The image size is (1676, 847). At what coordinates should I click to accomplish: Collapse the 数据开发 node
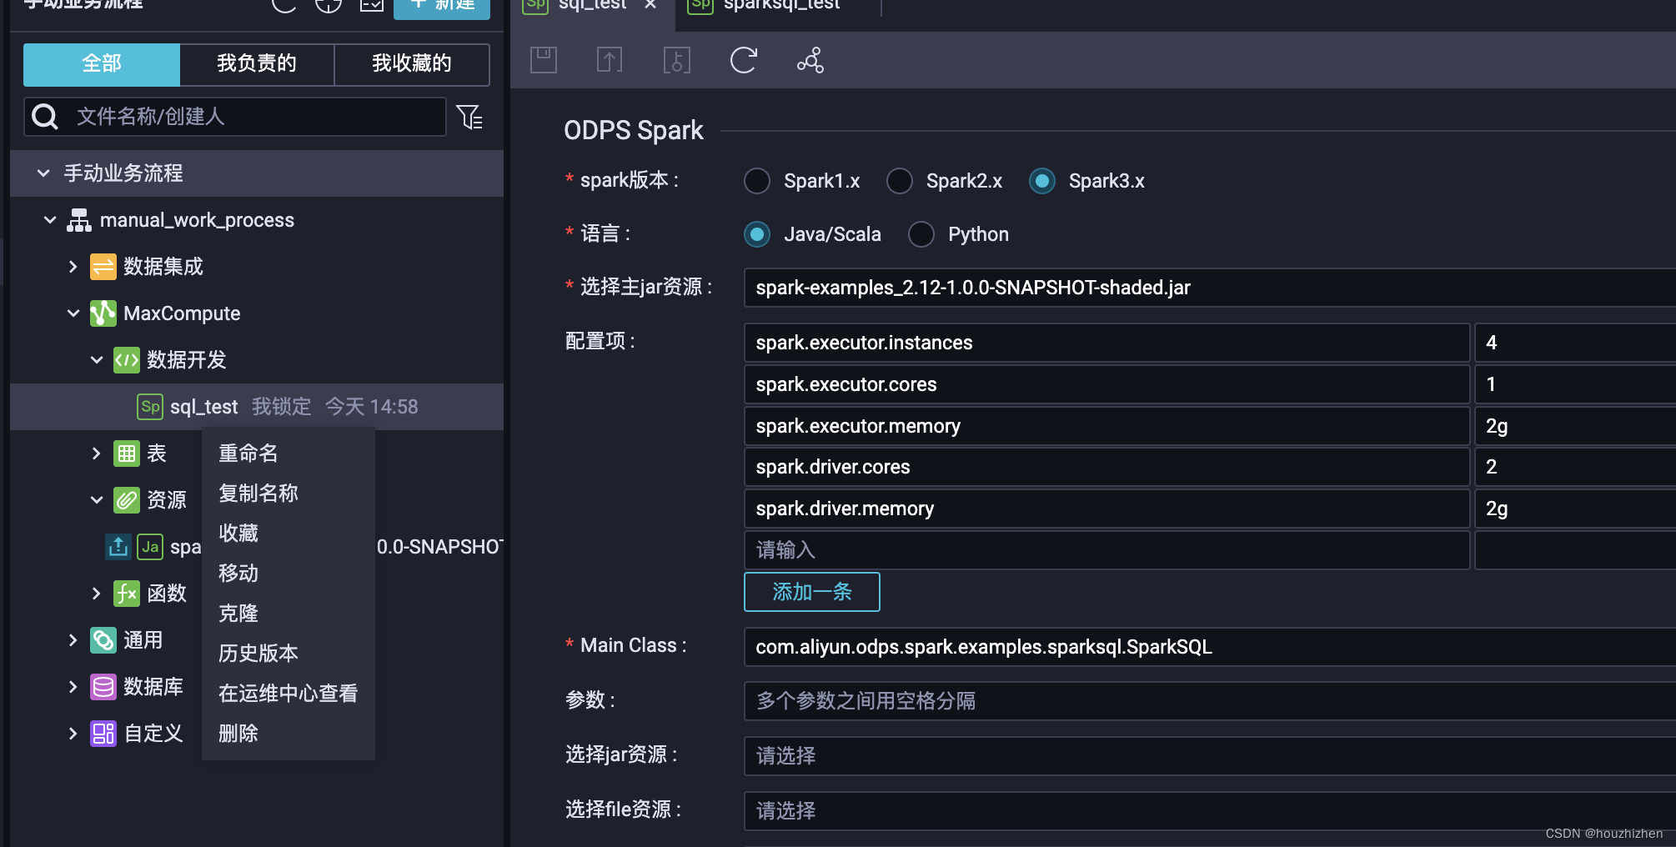[x=97, y=360]
